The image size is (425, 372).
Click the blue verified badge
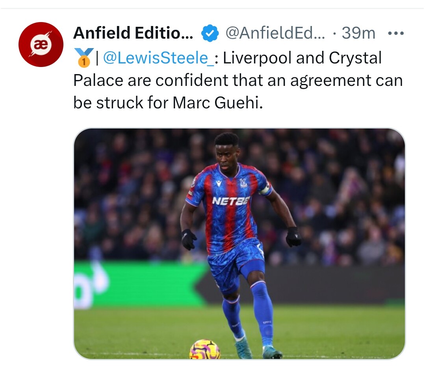[210, 34]
